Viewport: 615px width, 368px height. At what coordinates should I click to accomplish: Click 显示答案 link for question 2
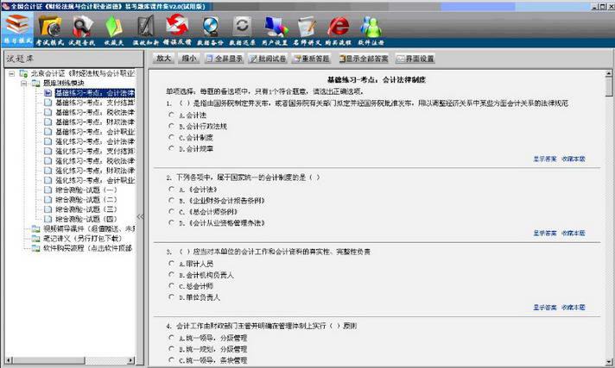(x=544, y=234)
